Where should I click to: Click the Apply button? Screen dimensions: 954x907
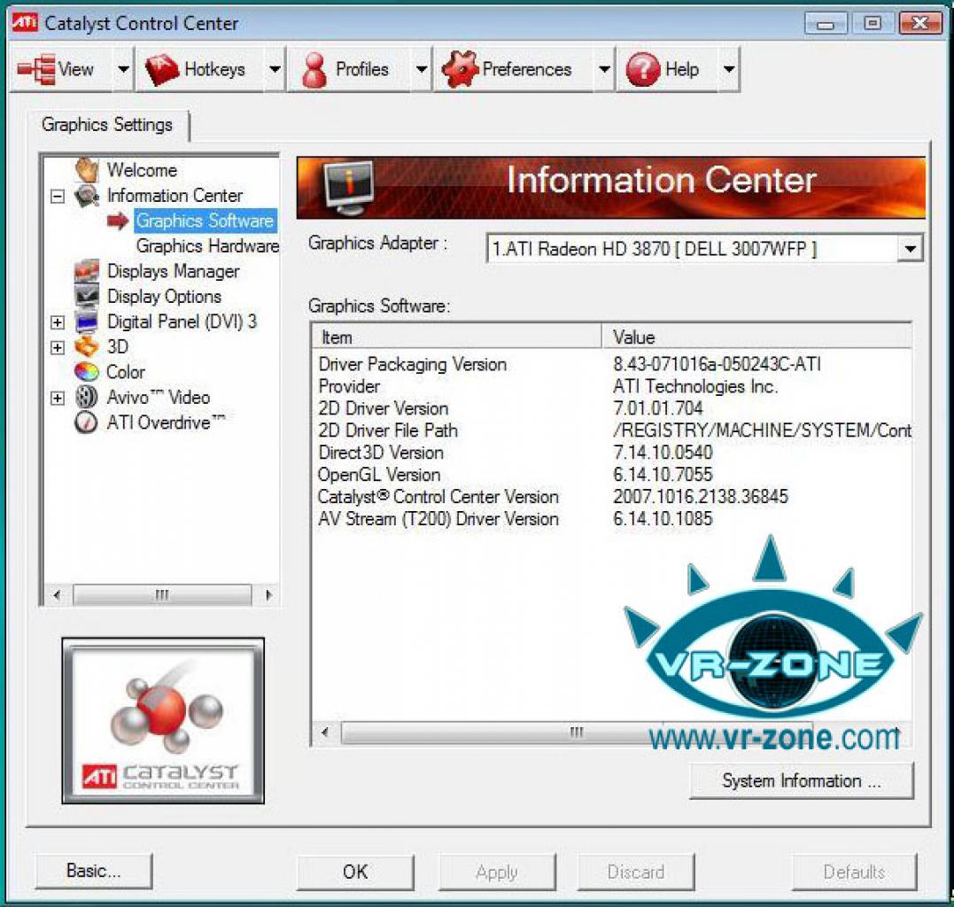tap(497, 872)
